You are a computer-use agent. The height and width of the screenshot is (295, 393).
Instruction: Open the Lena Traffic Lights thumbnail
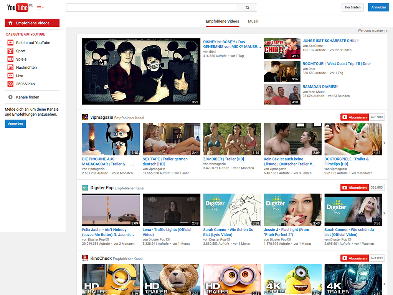pyautogui.click(x=172, y=210)
